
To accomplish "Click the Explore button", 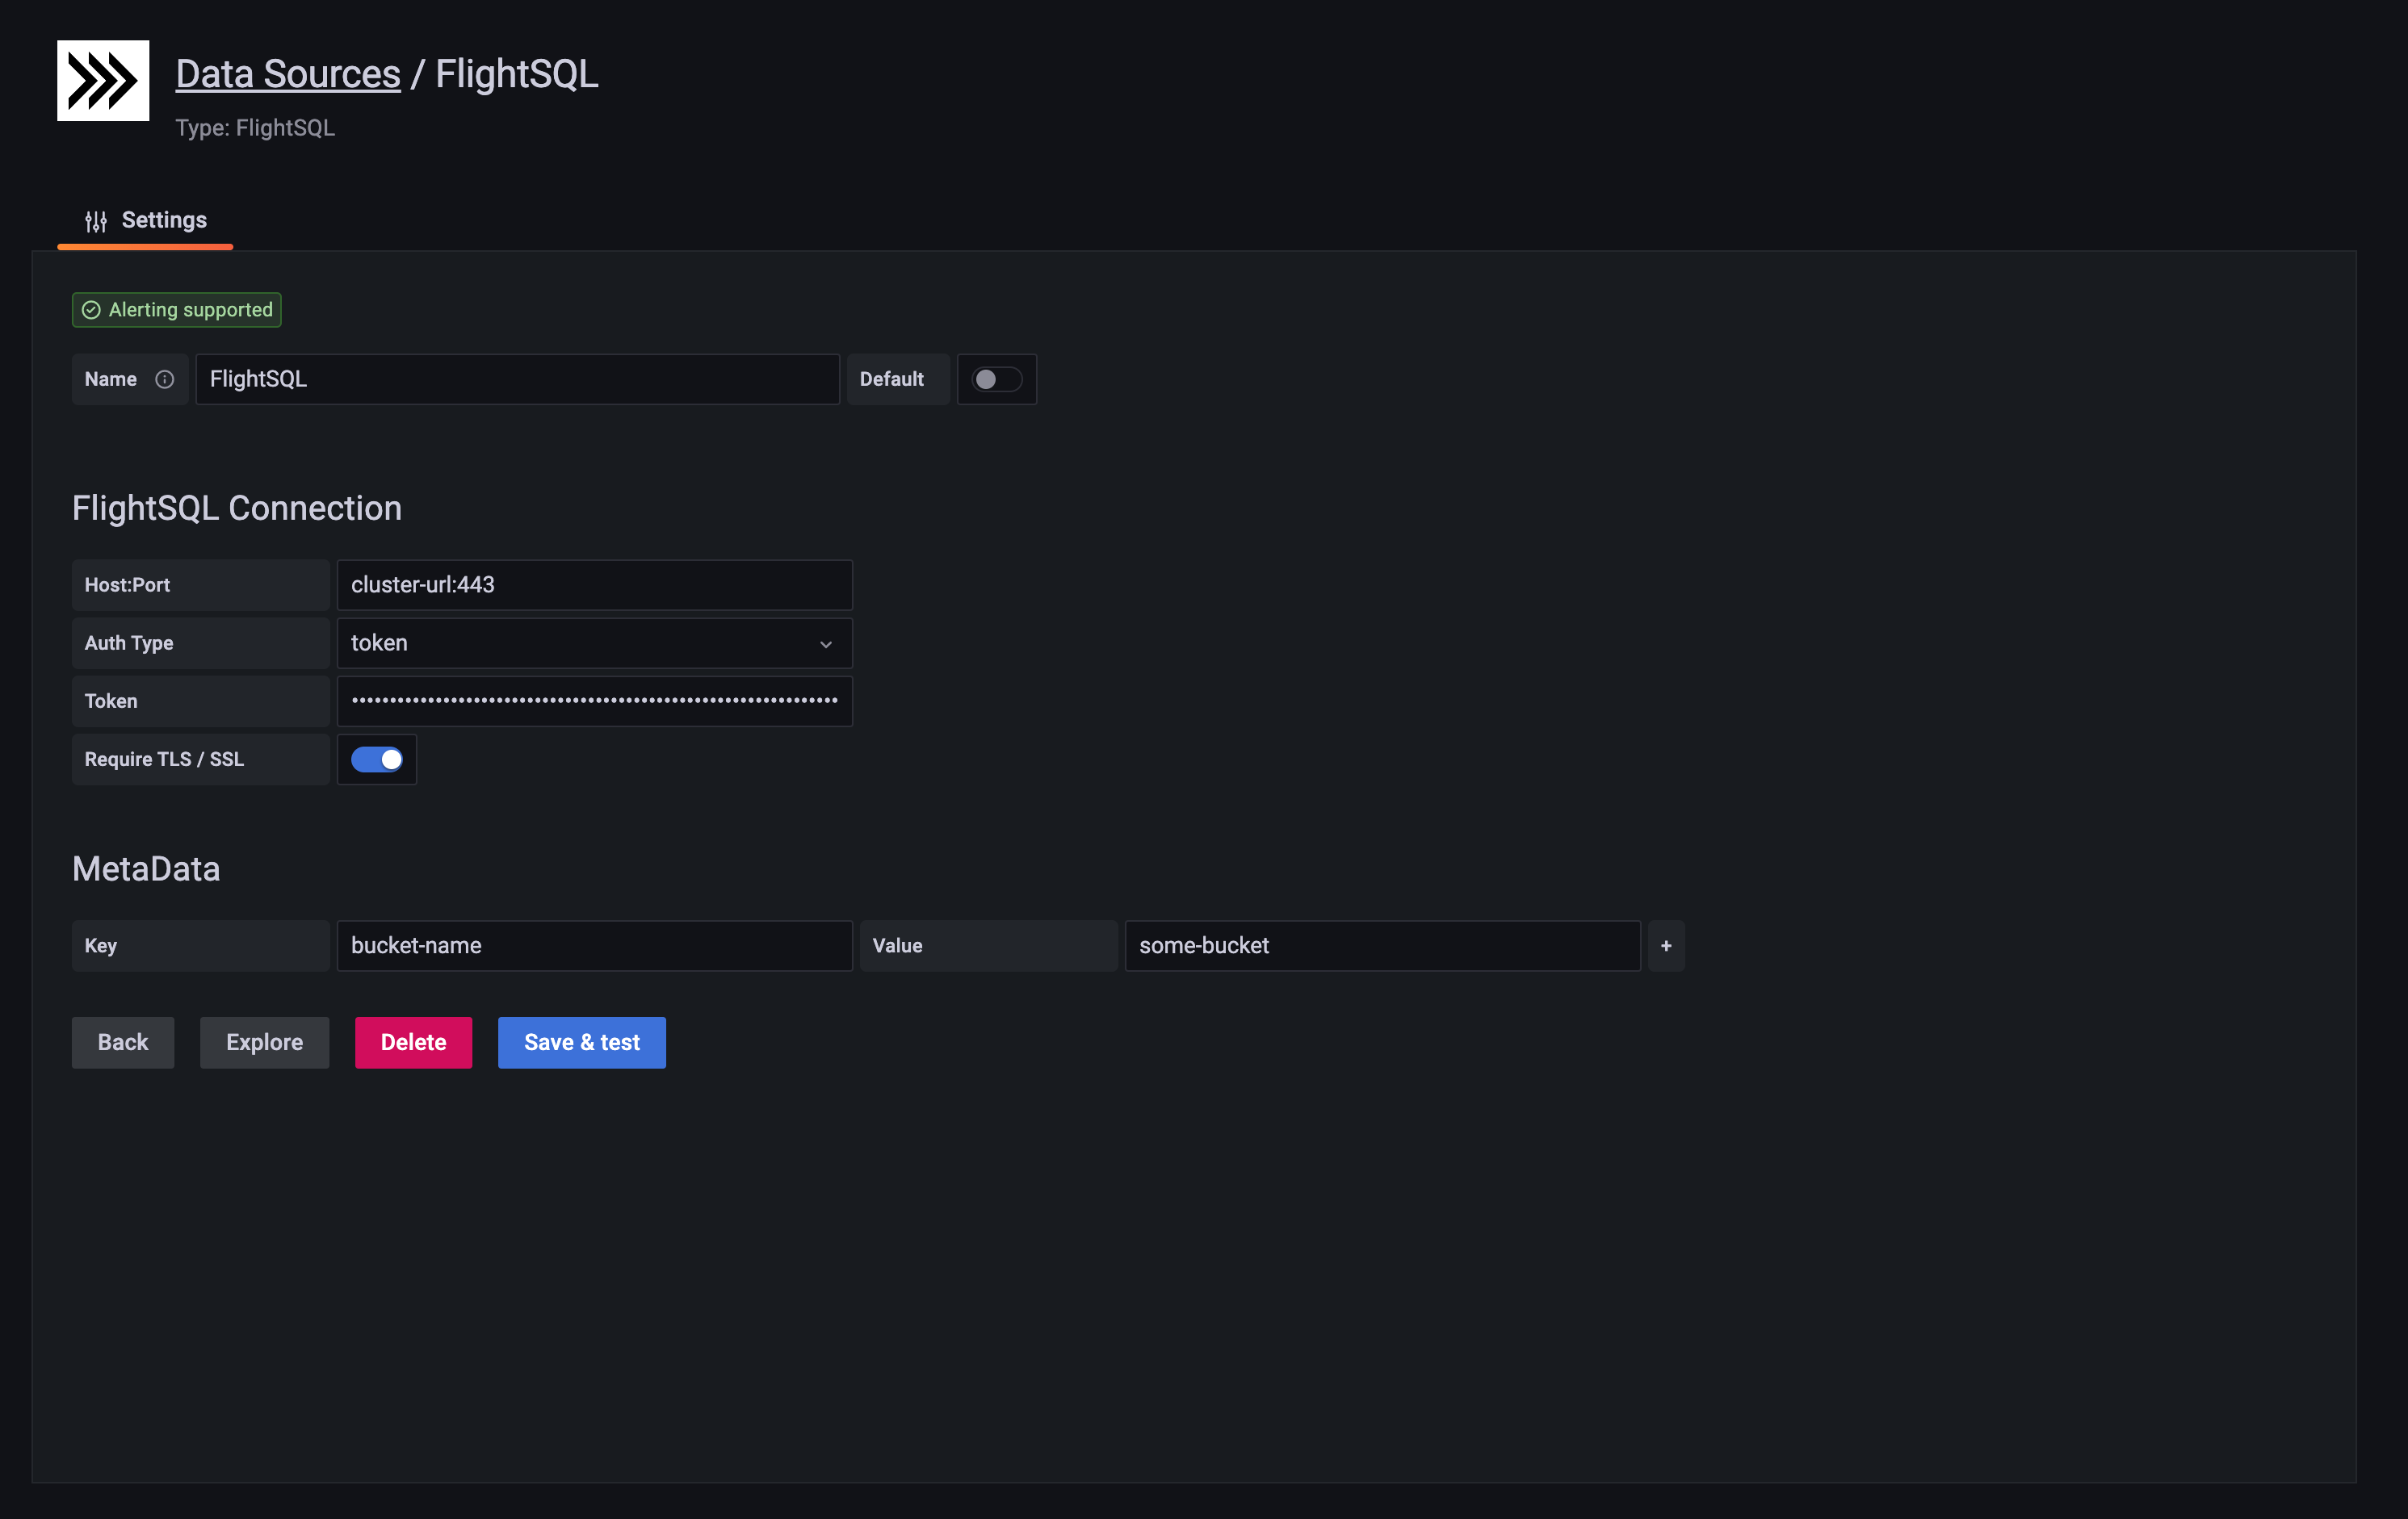I will [265, 1042].
